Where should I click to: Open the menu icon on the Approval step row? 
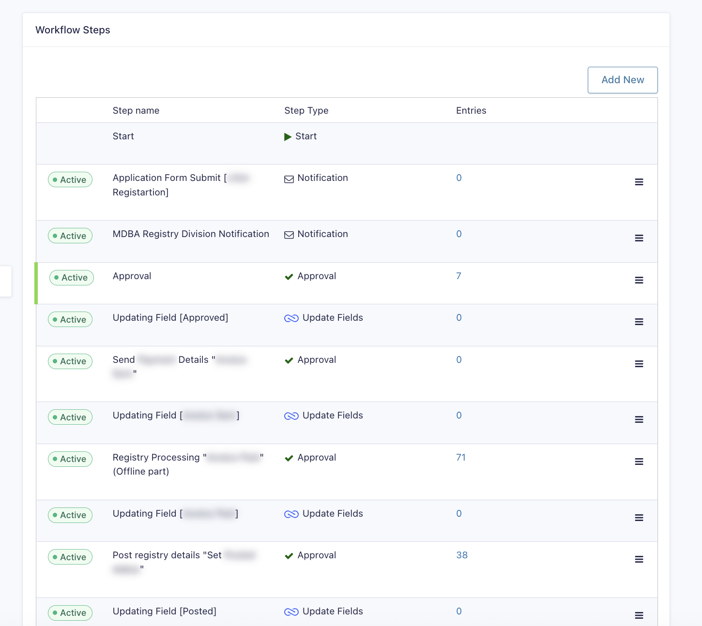(639, 280)
